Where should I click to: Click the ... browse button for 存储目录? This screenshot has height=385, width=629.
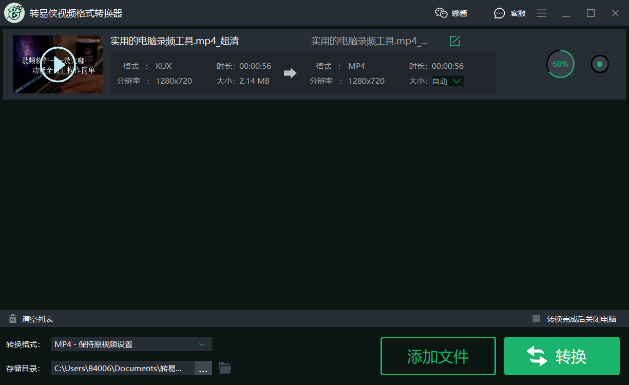tap(203, 368)
